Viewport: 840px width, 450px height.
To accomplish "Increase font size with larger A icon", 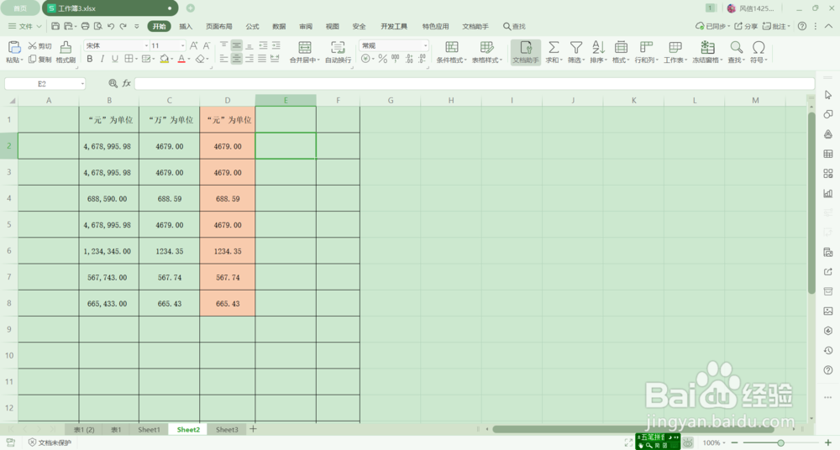I will [193, 45].
